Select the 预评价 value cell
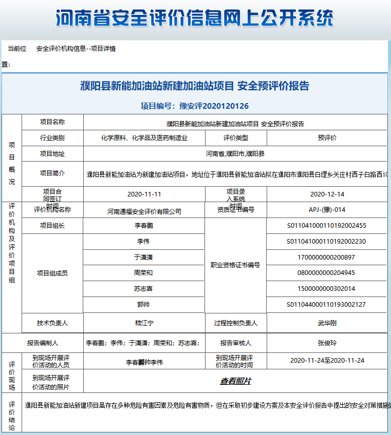Screen dimensions: 391x435 pyautogui.click(x=327, y=138)
